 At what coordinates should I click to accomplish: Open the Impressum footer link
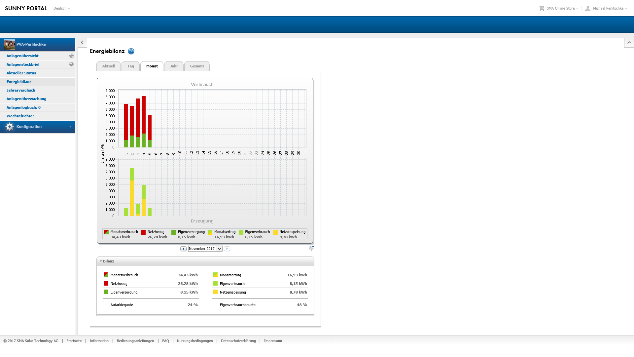pyautogui.click(x=273, y=341)
